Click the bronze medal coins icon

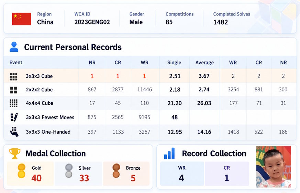(116, 171)
